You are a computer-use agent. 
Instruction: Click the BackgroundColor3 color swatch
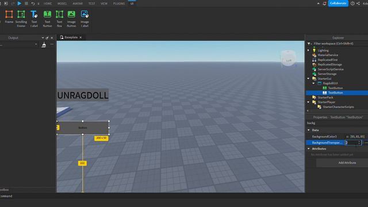(x=347, y=137)
